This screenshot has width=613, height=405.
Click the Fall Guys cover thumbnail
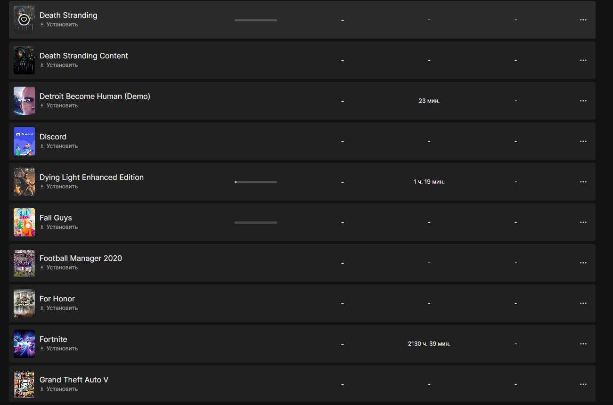(x=24, y=222)
